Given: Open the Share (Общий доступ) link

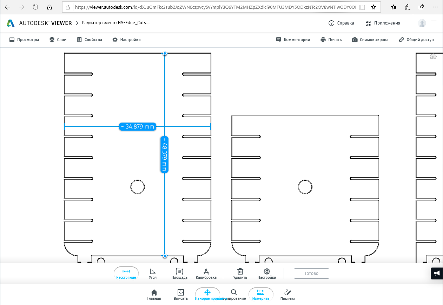Looking at the screenshot, I should [x=416, y=40].
